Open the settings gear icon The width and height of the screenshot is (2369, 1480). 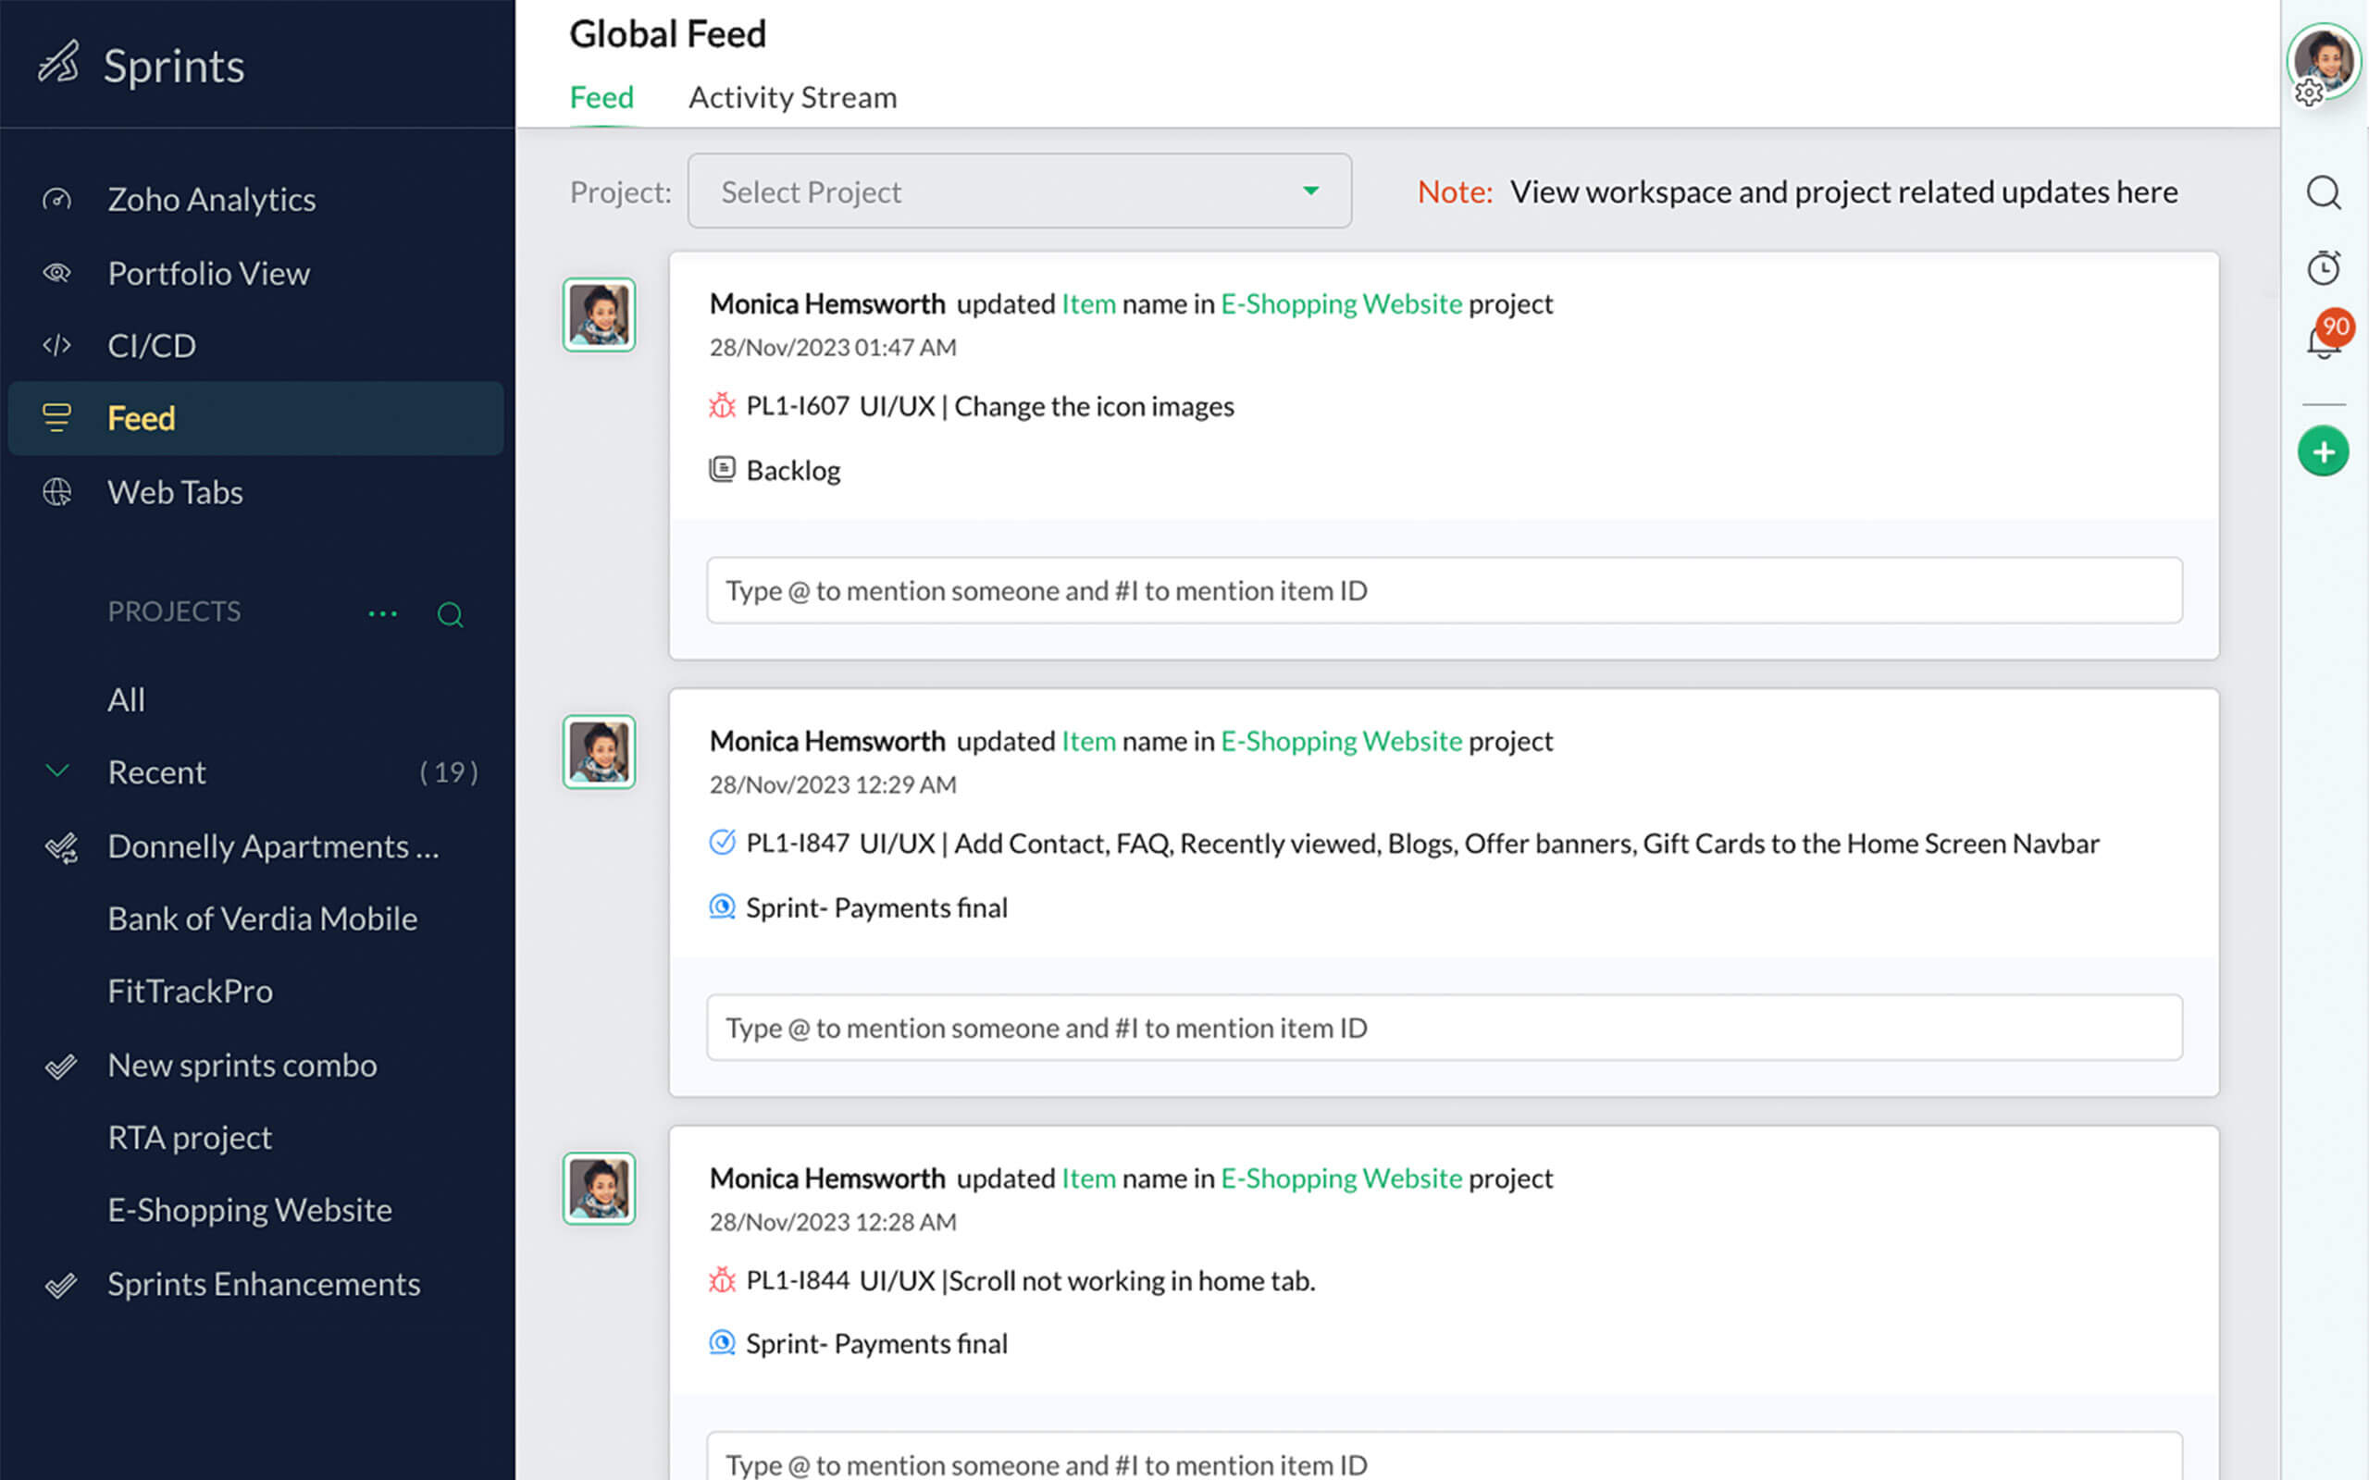click(2309, 92)
